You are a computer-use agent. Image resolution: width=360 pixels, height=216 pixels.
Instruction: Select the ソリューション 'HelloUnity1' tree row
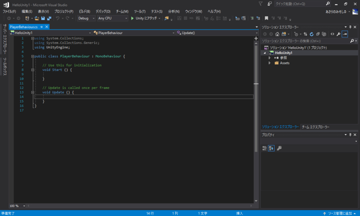pos(309,48)
